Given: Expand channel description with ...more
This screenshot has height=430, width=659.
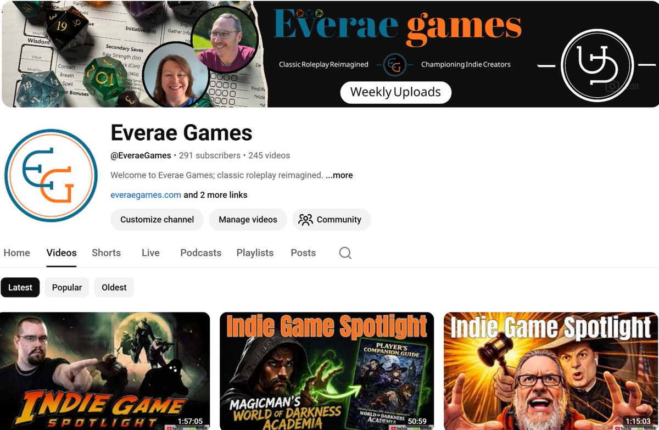Looking at the screenshot, I should point(339,175).
